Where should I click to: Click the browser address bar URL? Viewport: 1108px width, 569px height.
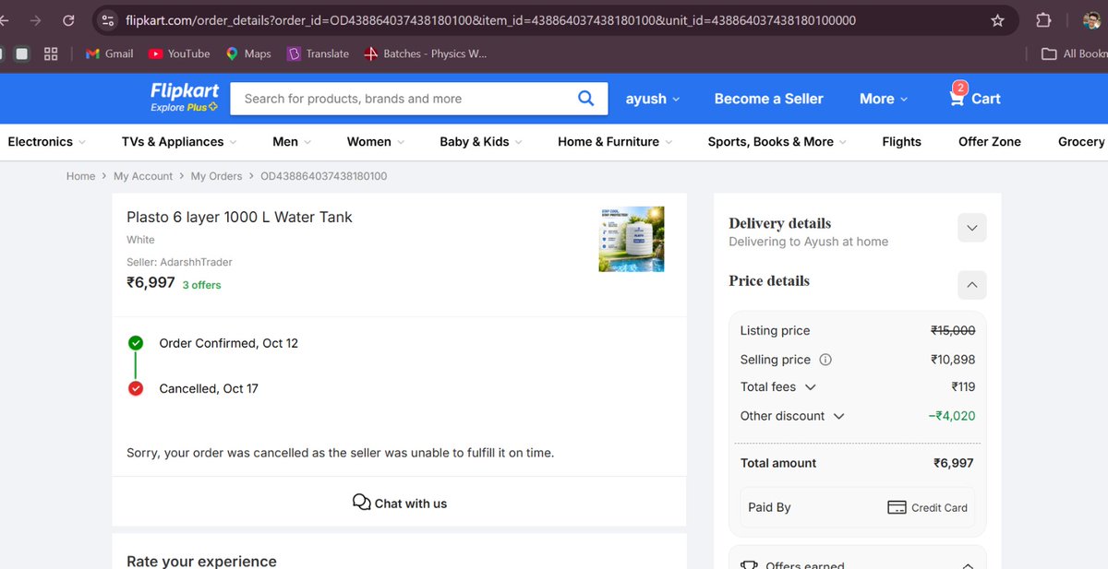click(489, 20)
